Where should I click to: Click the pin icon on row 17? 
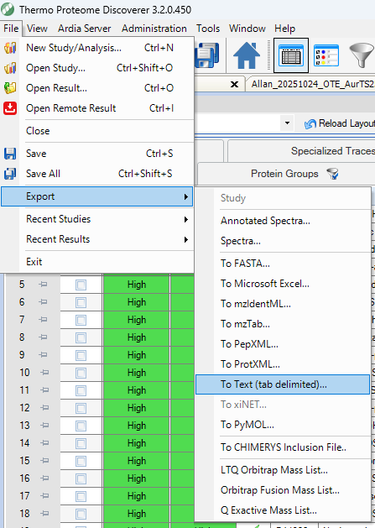pos(44,496)
